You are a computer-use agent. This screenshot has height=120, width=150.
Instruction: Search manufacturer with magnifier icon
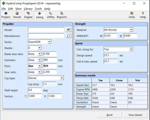click(x=68, y=36)
